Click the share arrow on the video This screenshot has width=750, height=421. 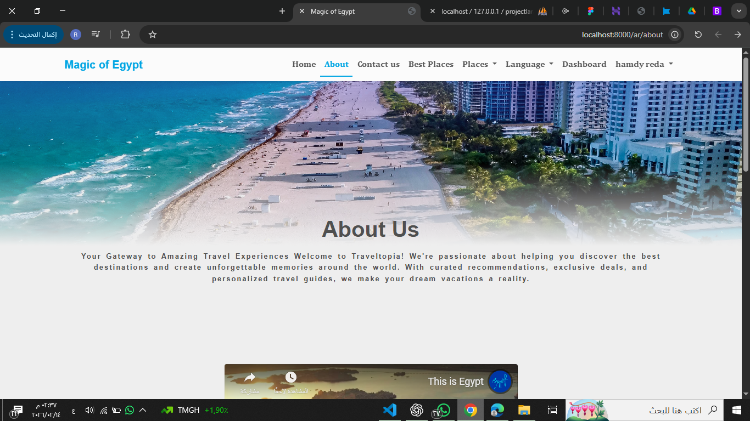[x=250, y=378]
